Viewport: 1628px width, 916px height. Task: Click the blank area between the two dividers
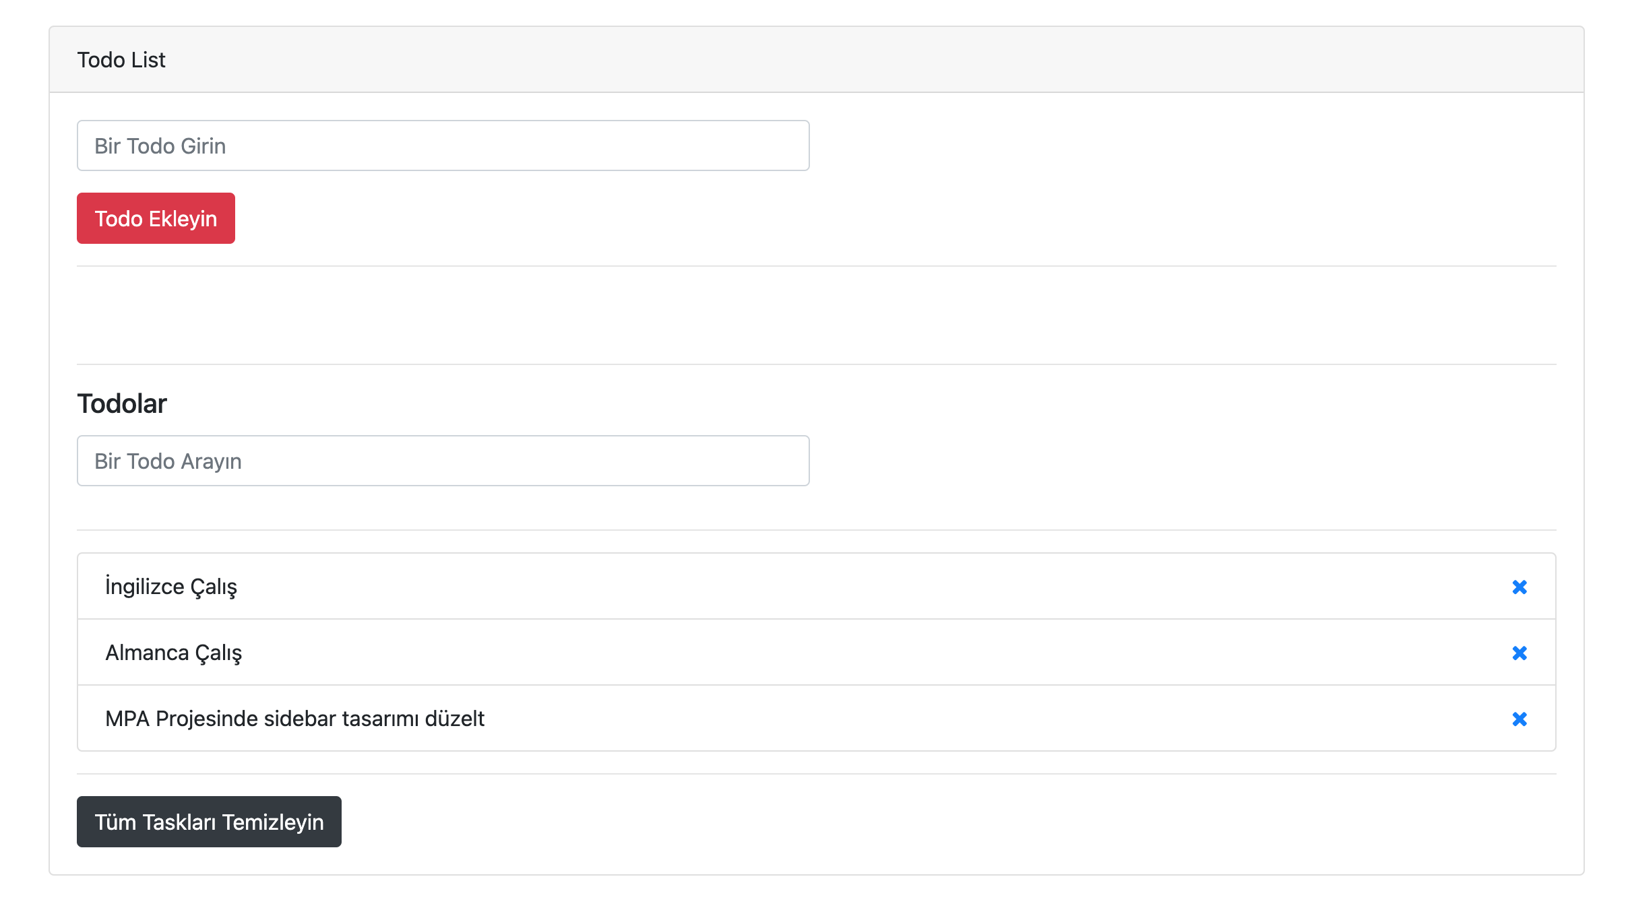815,315
